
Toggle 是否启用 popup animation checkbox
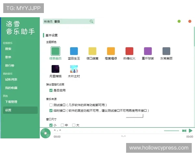tap(51, 90)
